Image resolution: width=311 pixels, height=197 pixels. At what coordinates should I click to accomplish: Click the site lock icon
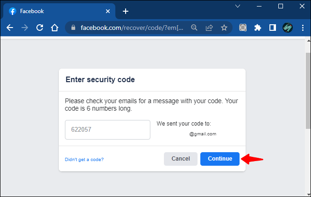coord(72,28)
